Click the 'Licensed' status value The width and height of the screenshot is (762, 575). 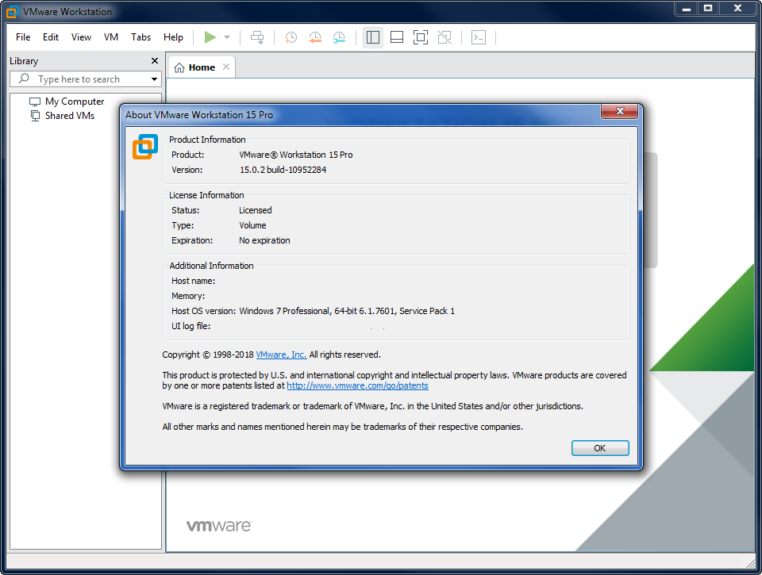tap(255, 210)
